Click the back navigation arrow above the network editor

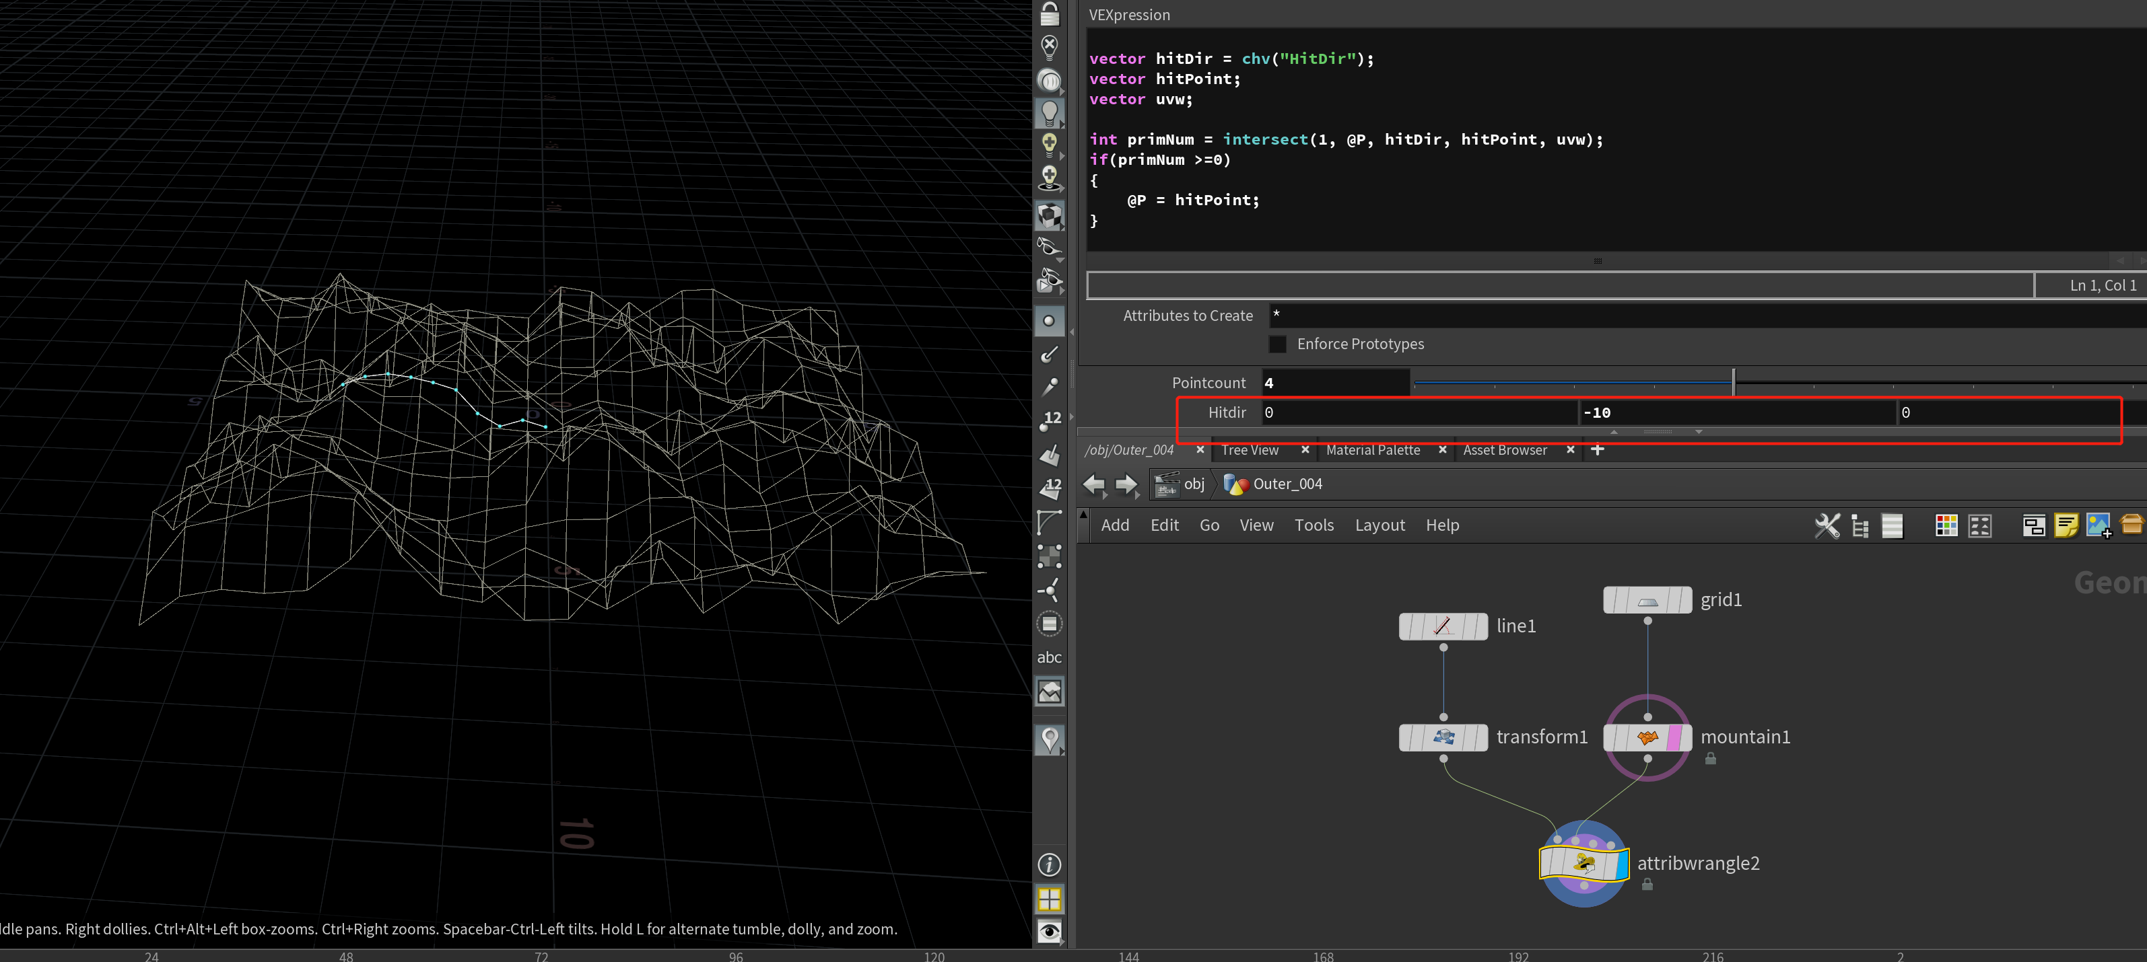tap(1094, 485)
